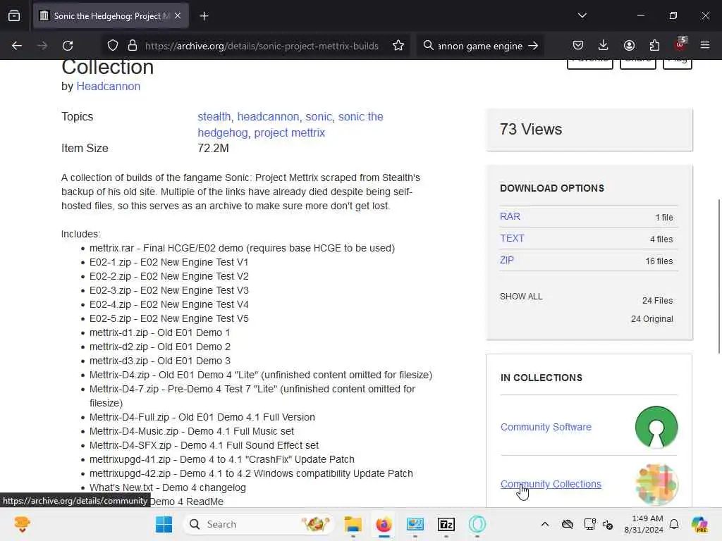
Task: Click the What's New.txt list entry
Action: pos(168,487)
